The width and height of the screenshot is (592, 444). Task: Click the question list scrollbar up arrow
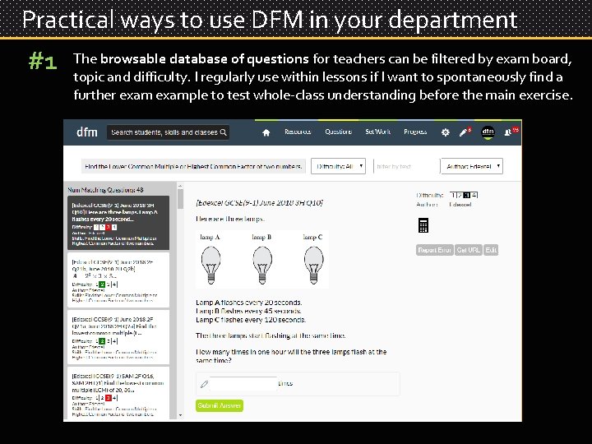click(180, 186)
